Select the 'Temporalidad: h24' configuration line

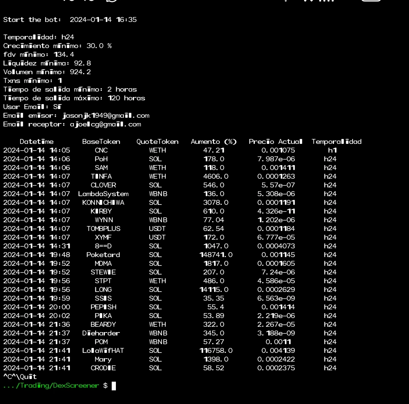[36, 37]
